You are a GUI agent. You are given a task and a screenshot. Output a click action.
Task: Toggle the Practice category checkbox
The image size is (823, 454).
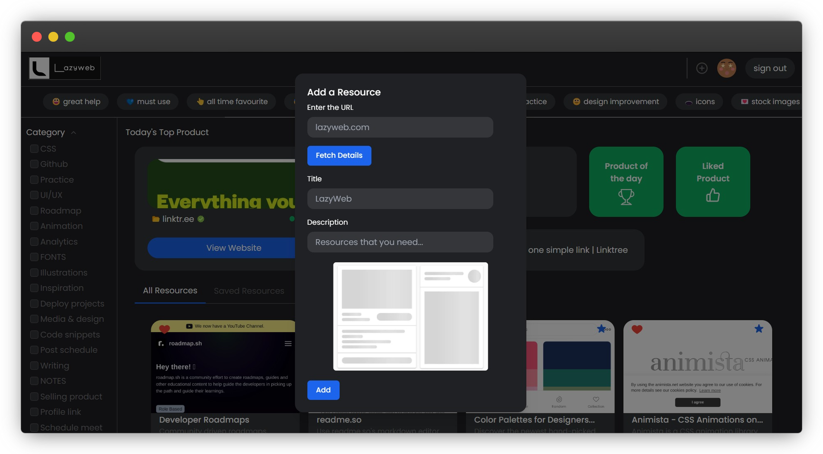(x=34, y=180)
